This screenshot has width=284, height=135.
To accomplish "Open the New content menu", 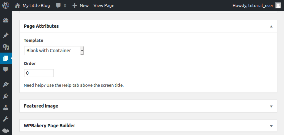I will coord(81,5).
